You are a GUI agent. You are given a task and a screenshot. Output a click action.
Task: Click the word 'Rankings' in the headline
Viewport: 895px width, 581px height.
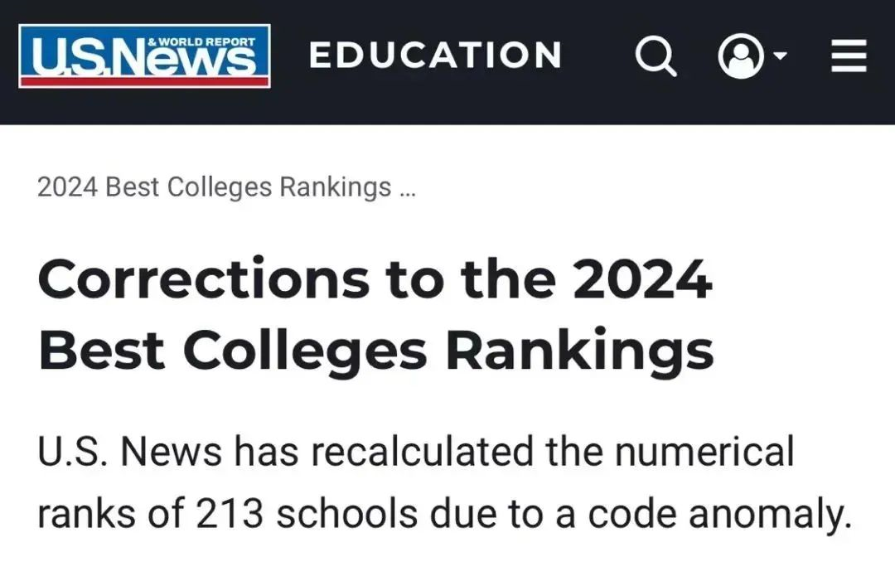pos(579,350)
